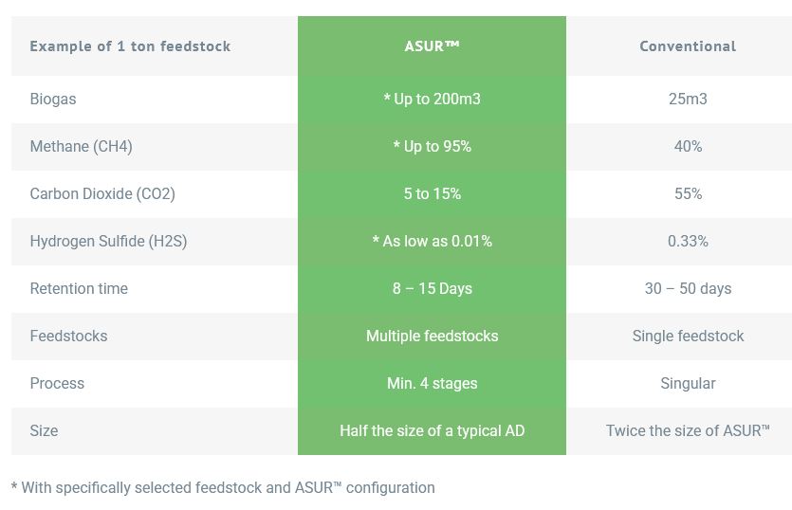792x510 pixels.
Task: Select the Hydrogen Sulfide (H2S) label
Action: [108, 241]
